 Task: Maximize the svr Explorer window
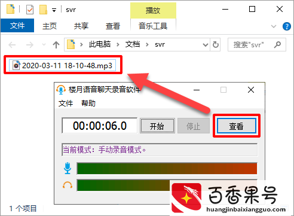point(252,9)
